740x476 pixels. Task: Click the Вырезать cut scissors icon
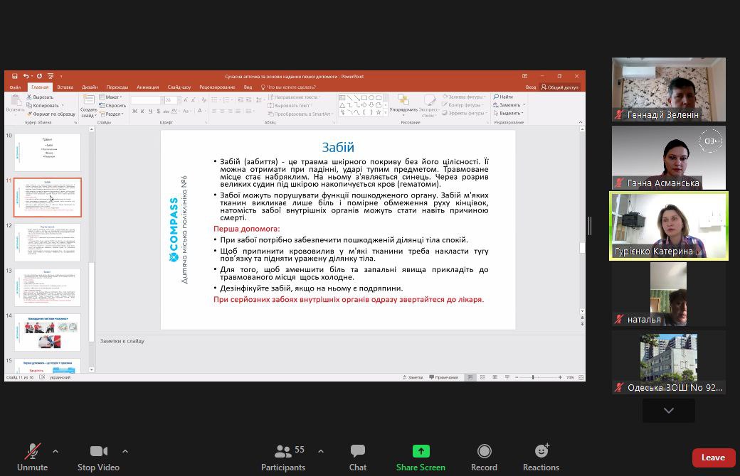pos(28,97)
